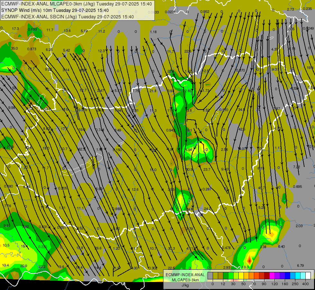Click the map value '30.3'
315x290 pixels.
[171, 248]
